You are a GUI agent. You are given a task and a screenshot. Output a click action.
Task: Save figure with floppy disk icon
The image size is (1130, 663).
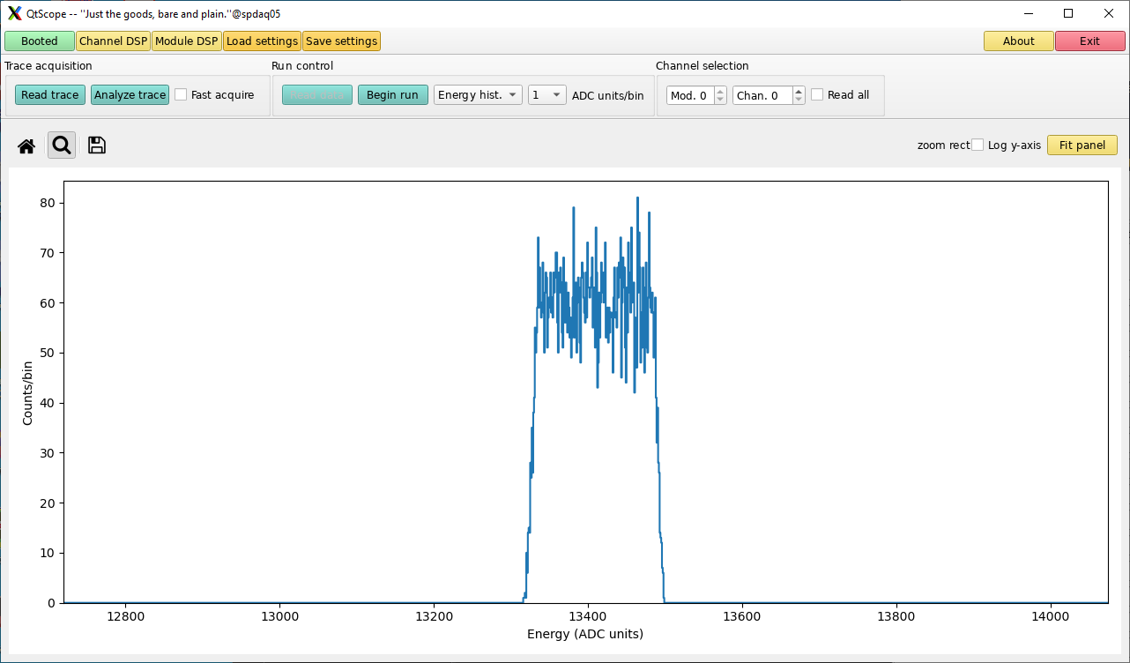[x=97, y=146]
